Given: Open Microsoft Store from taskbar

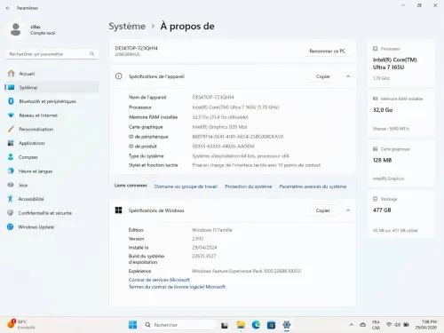Looking at the screenshot, I should point(271,325).
